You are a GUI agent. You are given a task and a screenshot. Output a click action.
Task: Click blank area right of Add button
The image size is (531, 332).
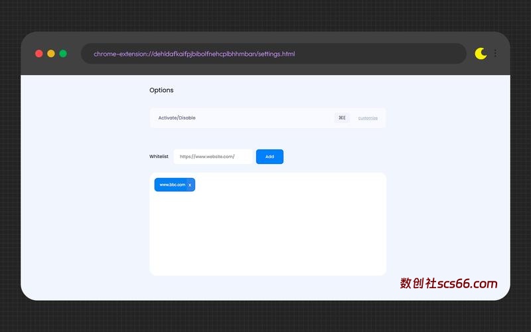335,157
